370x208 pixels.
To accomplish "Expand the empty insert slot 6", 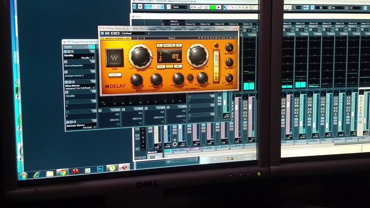I will (67, 106).
